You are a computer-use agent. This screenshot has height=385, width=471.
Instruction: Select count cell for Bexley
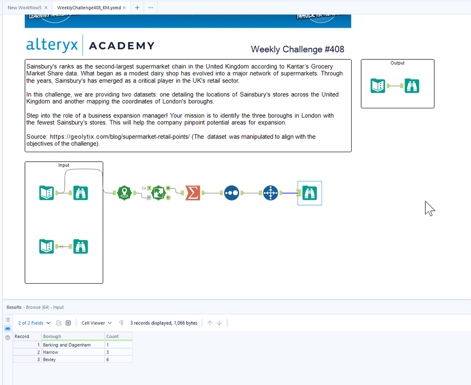[x=119, y=359]
